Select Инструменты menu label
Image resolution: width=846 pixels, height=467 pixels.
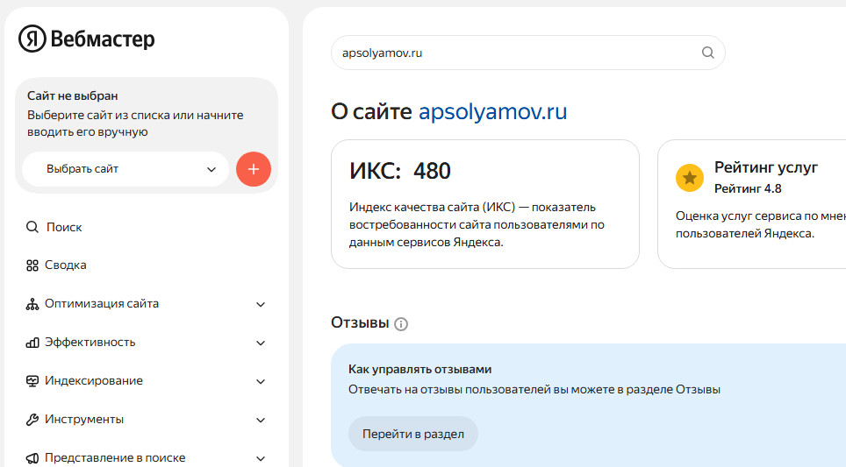[84, 419]
